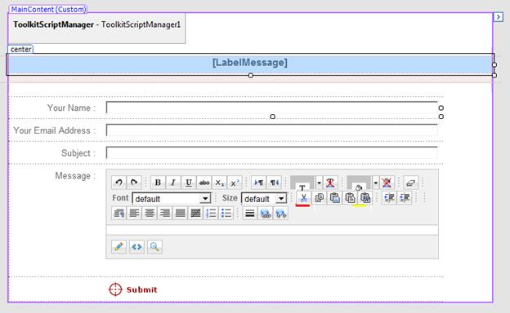The width and height of the screenshot is (510, 313).
Task: Apply the text background color
Action: (x=359, y=183)
